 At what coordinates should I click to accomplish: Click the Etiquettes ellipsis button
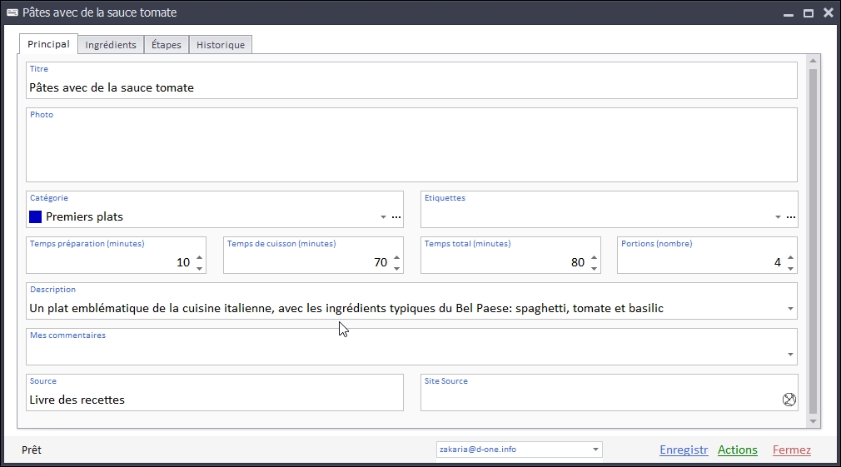pos(791,217)
